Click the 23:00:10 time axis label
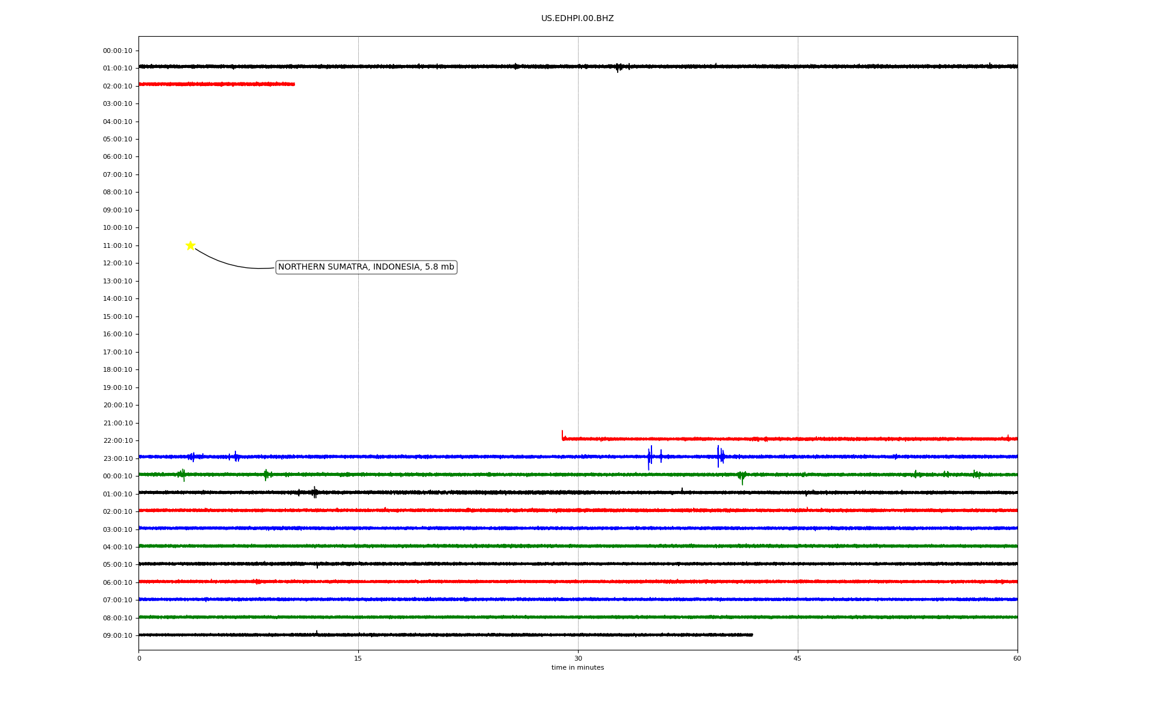 pyautogui.click(x=117, y=458)
